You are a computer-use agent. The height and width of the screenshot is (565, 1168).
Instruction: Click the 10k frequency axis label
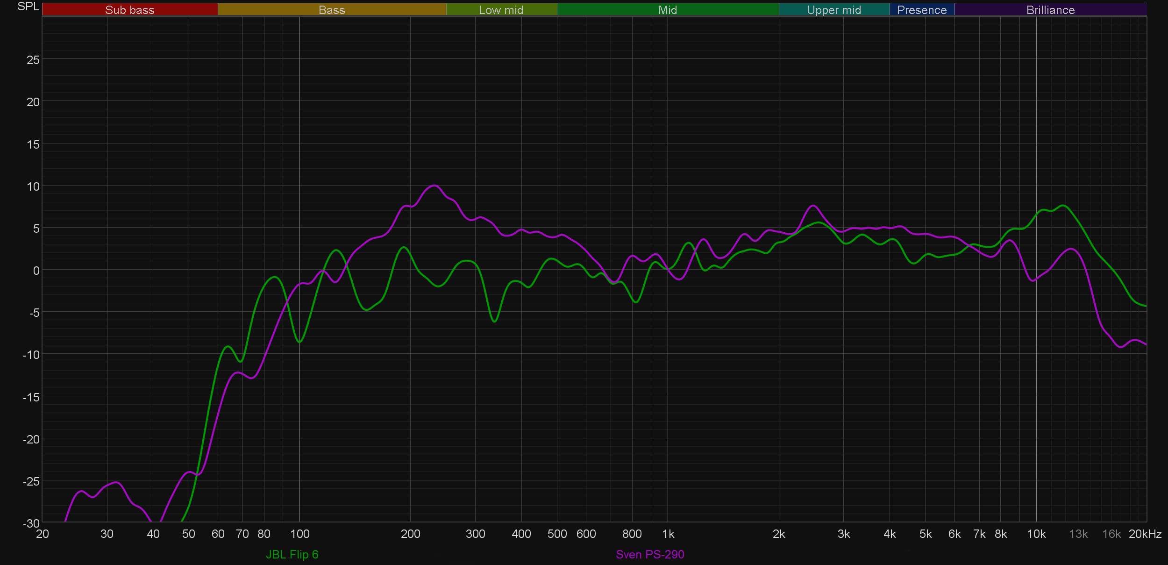coord(1036,534)
